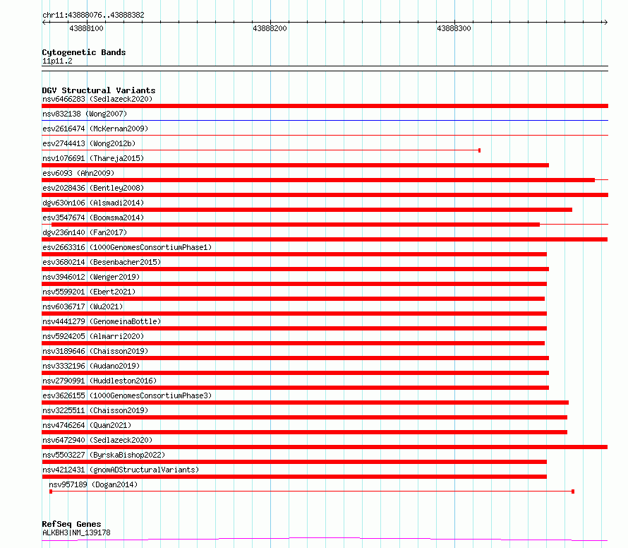The width and height of the screenshot is (628, 548).
Task: Click the red bar under nsv4212431 (gnomADStructuralVariants)
Action: (x=294, y=477)
